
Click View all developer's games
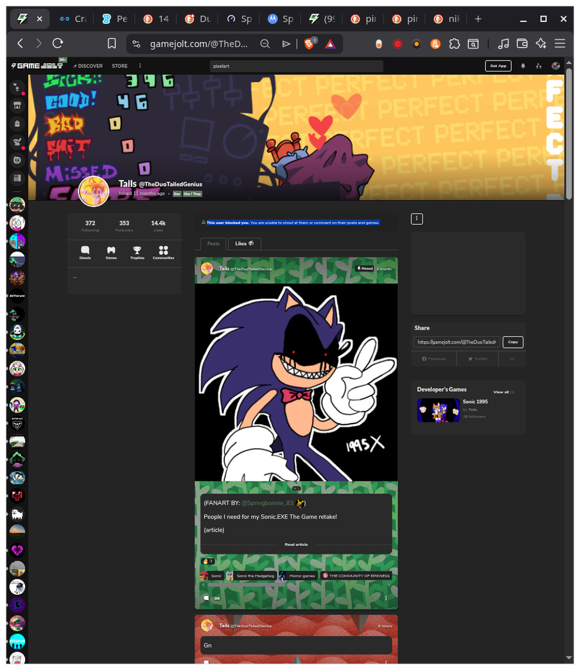click(x=503, y=392)
